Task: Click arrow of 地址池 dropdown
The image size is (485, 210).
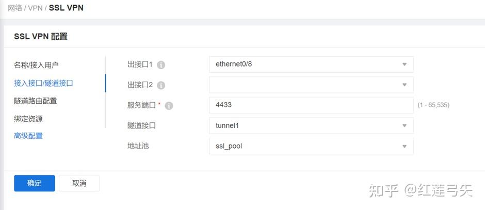Action: [405, 146]
